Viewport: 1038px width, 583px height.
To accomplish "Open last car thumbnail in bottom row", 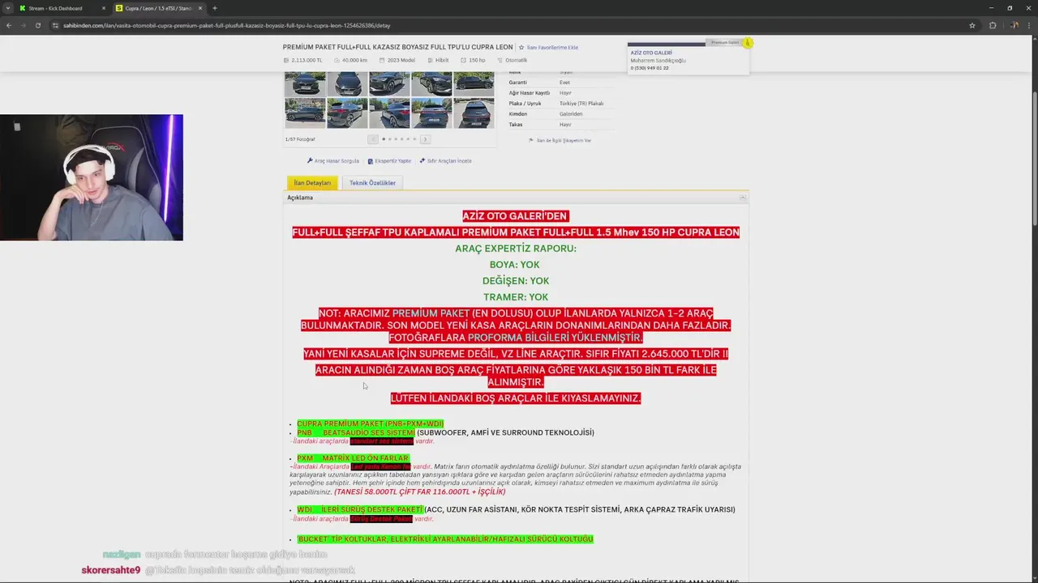I will [x=474, y=113].
